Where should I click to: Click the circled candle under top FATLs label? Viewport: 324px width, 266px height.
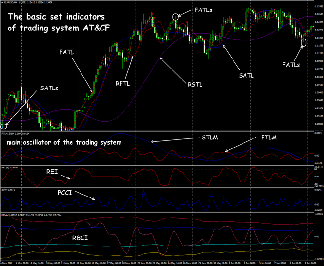point(176,18)
